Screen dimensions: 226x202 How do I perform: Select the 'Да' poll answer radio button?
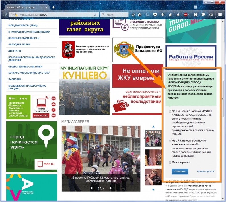tap(170, 111)
